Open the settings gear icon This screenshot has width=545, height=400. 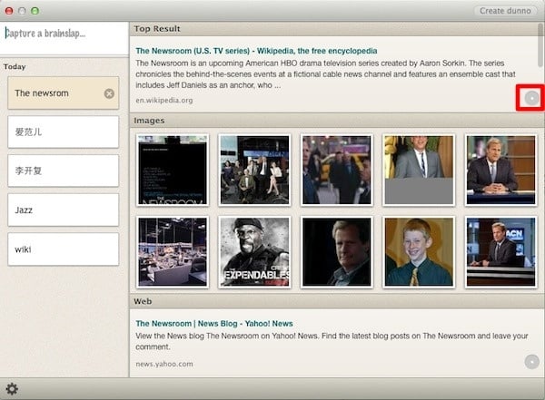(x=13, y=389)
